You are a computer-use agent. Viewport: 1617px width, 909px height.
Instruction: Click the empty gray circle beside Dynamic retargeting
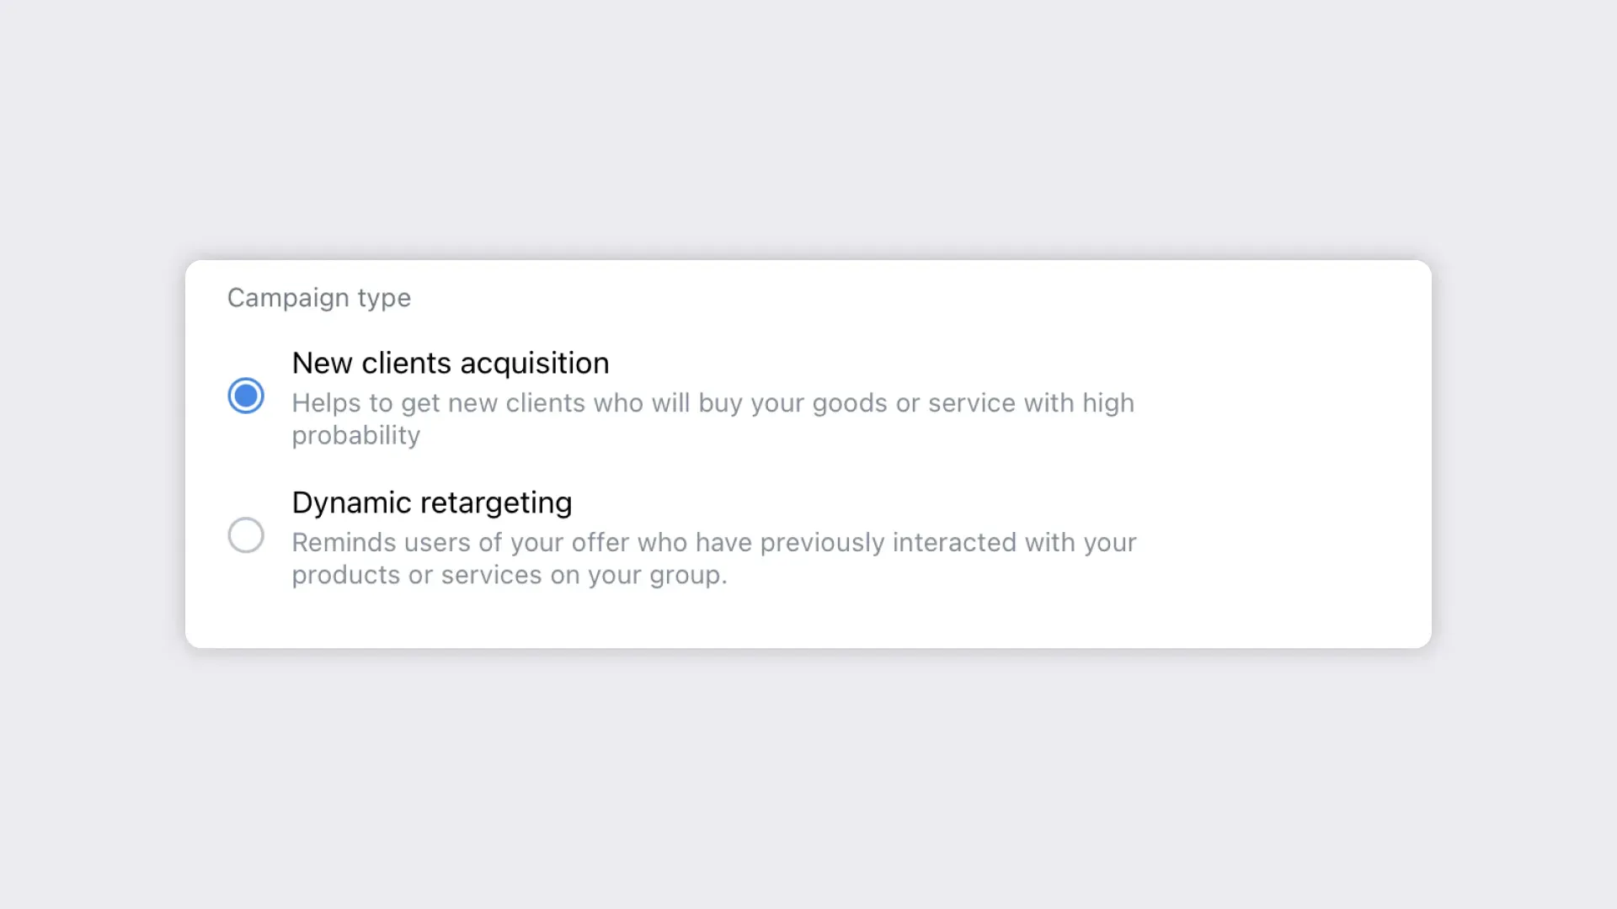tap(246, 535)
